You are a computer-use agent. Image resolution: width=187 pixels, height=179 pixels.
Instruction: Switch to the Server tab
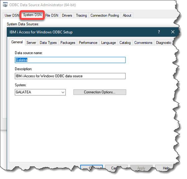(x=31, y=43)
